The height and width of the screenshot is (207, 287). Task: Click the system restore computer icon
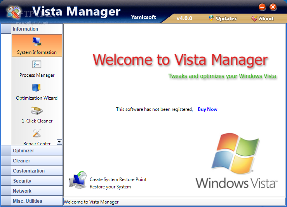78,180
